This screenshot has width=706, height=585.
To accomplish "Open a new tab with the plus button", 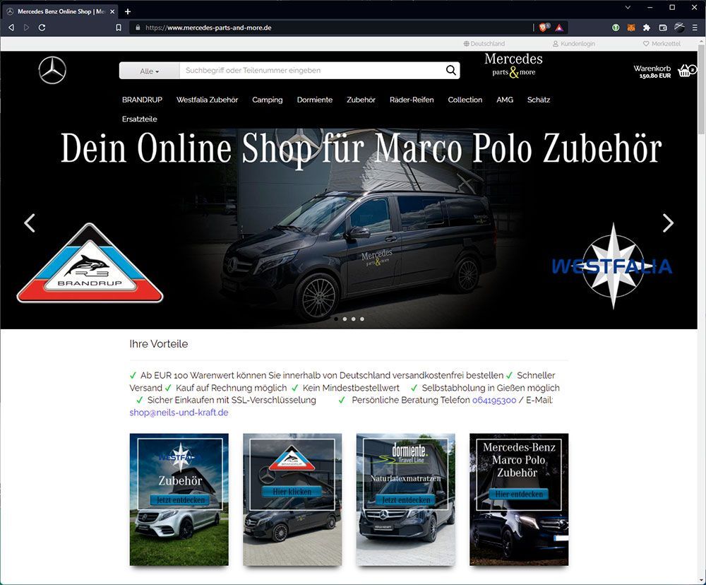I will (128, 11).
